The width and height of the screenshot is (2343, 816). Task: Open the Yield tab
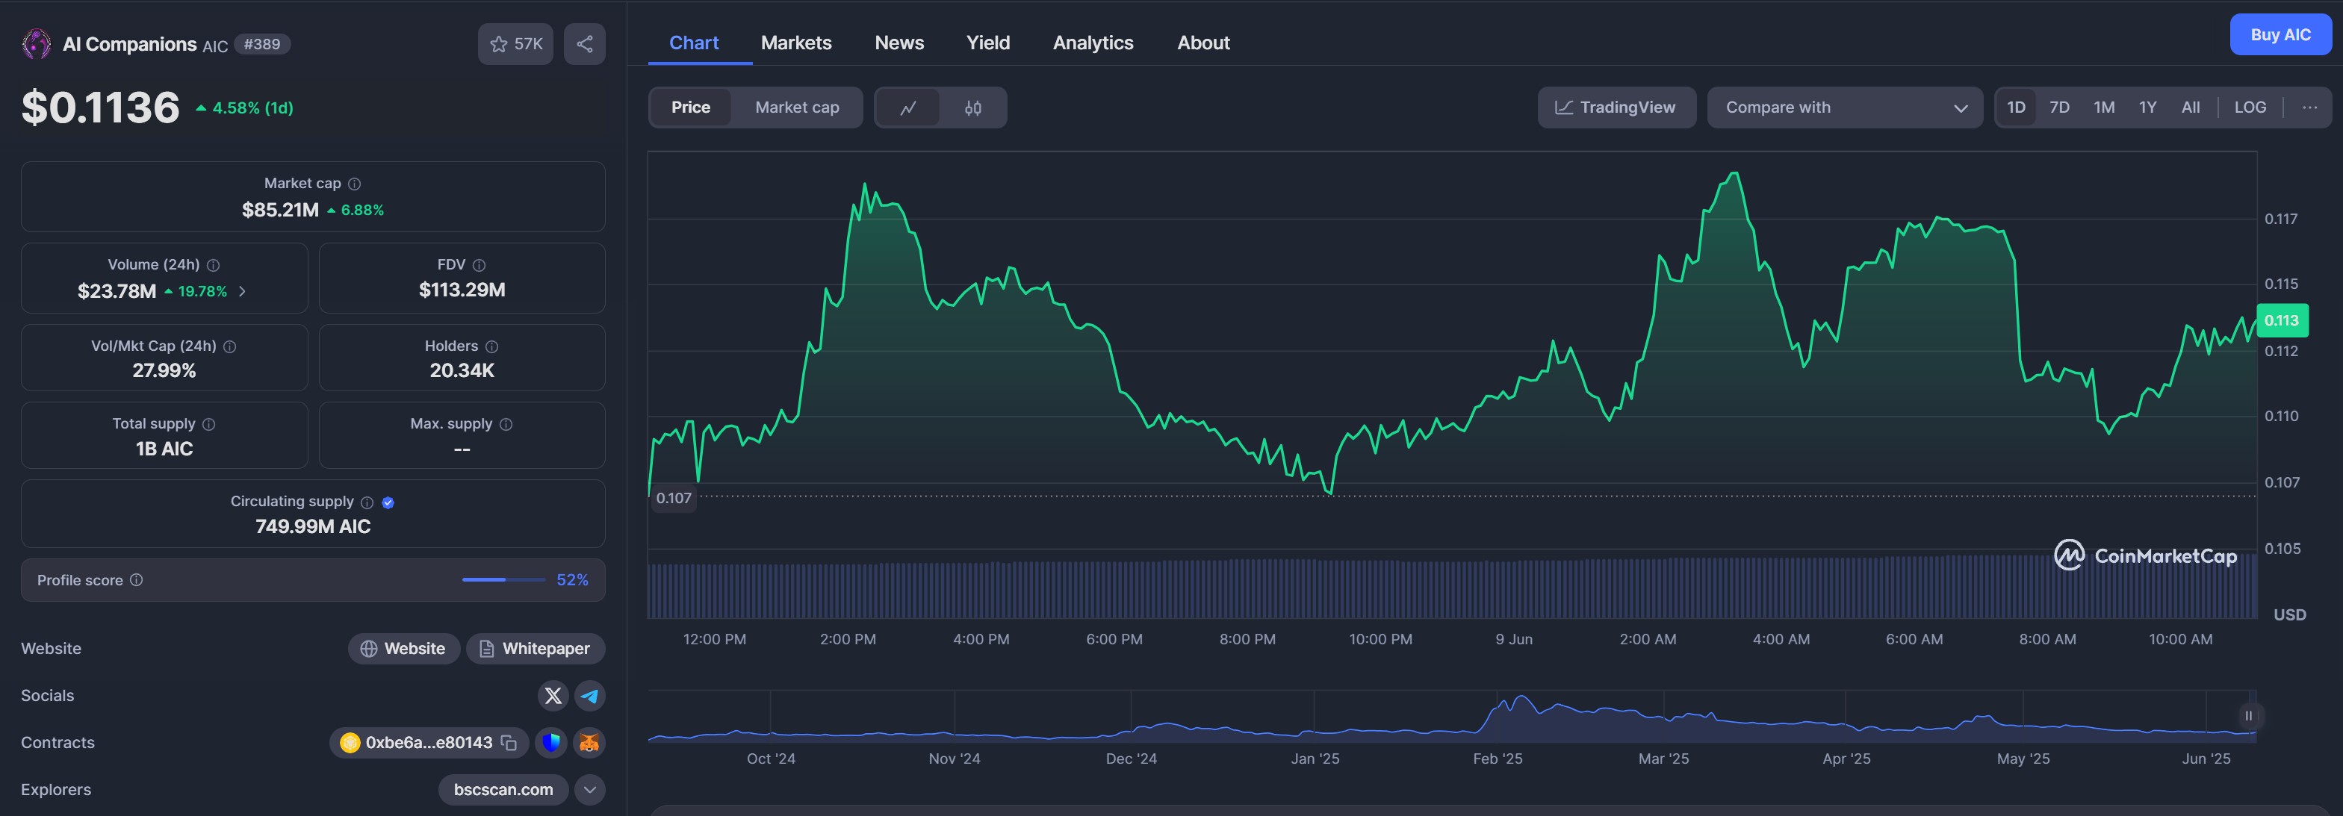[988, 43]
